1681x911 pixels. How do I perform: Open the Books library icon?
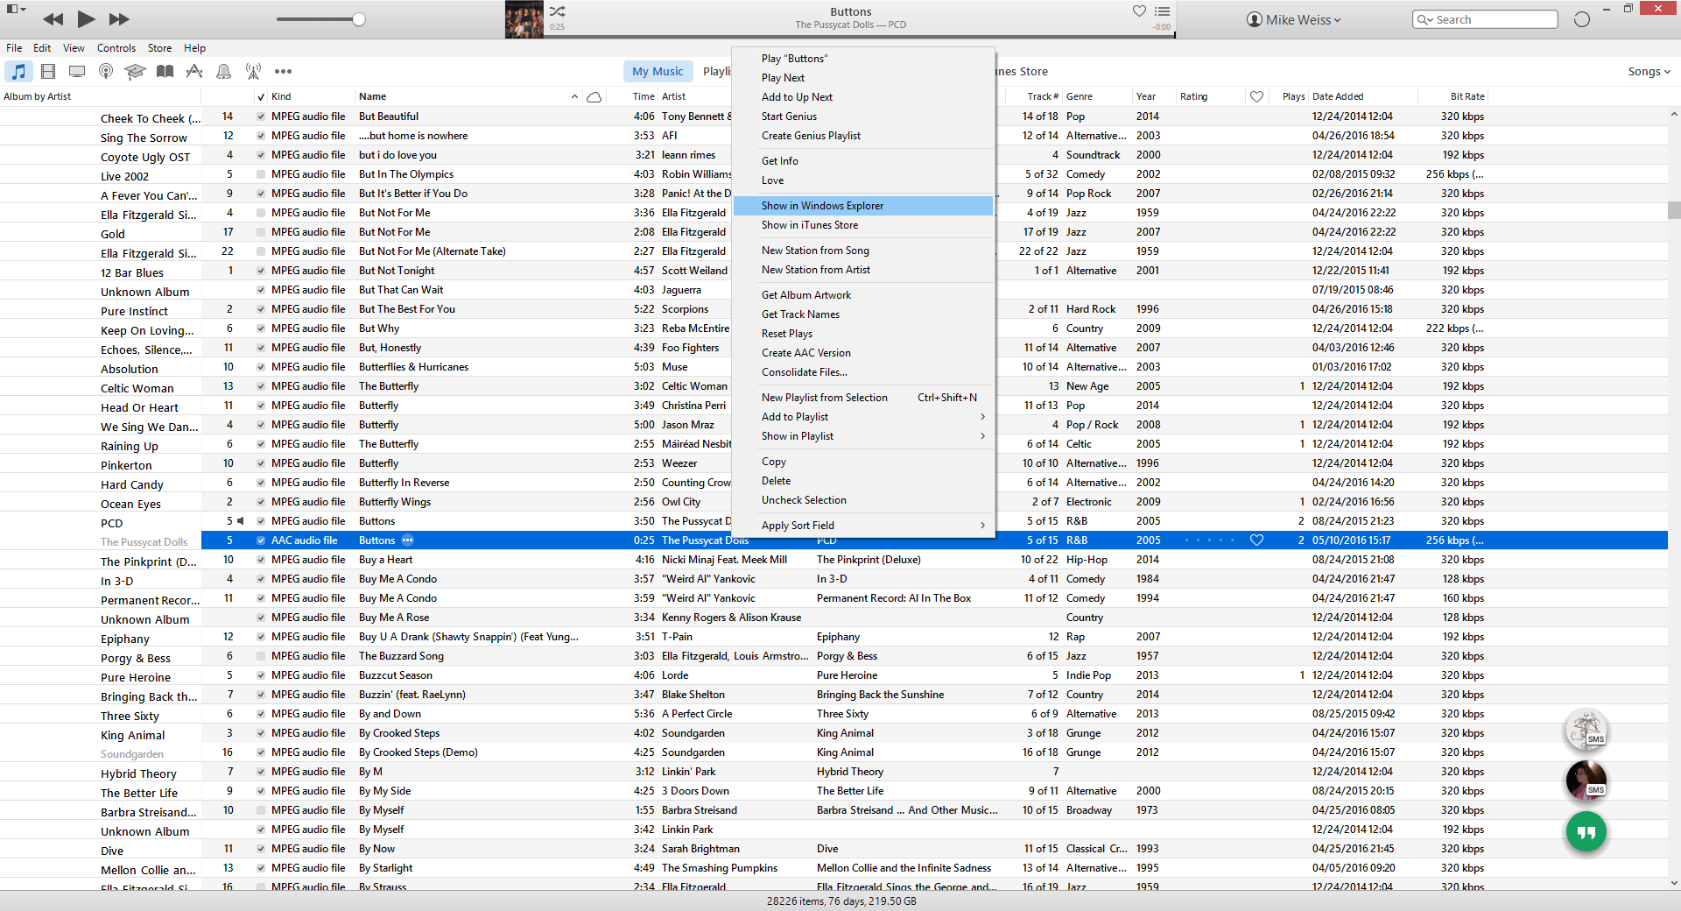[165, 71]
